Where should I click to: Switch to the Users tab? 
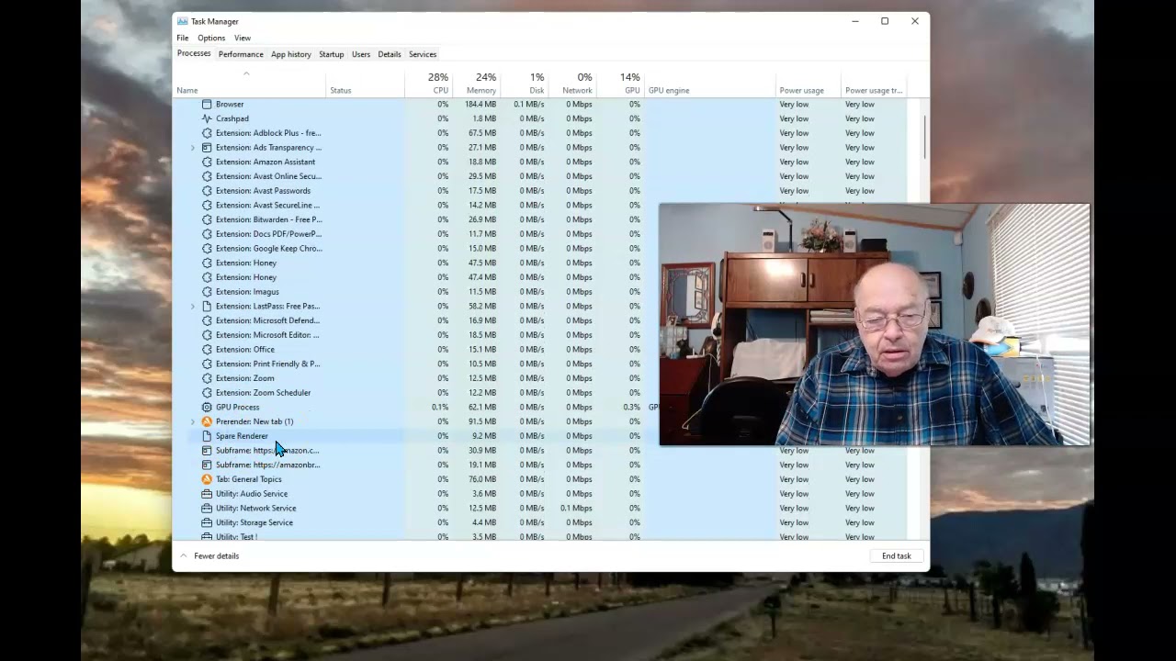361,54
